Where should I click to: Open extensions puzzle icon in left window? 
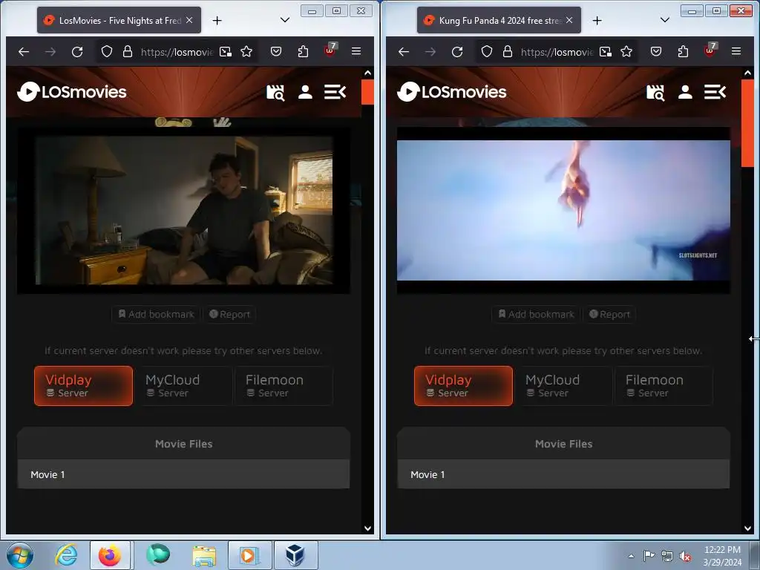coord(303,51)
